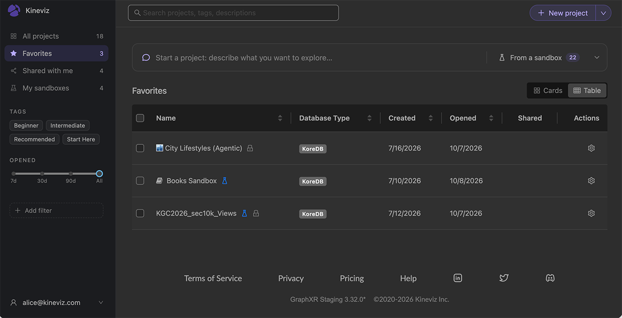The image size is (622, 318).
Task: Open All projects in sidebar
Action: pyautogui.click(x=57, y=36)
